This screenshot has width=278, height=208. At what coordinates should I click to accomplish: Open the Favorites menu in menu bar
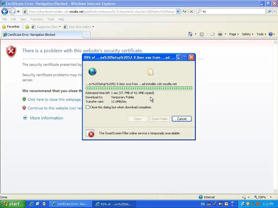37,19
